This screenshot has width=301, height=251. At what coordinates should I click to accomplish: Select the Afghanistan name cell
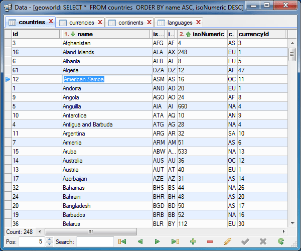tap(107, 43)
